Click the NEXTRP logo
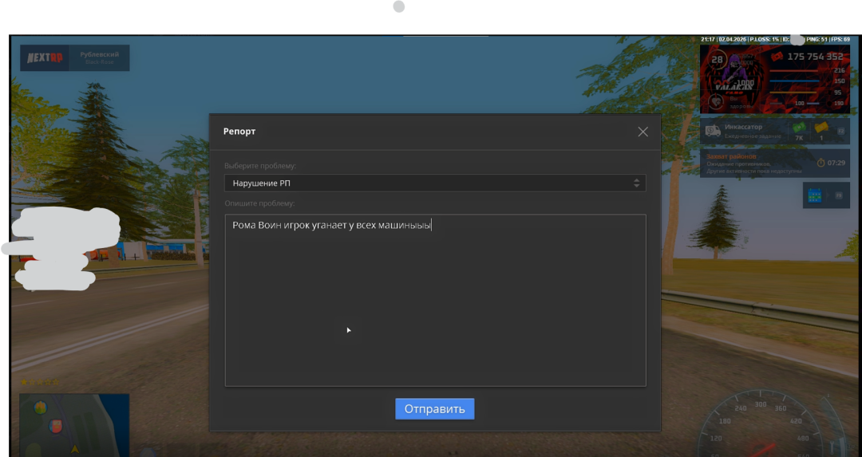The image size is (862, 457). (45, 58)
